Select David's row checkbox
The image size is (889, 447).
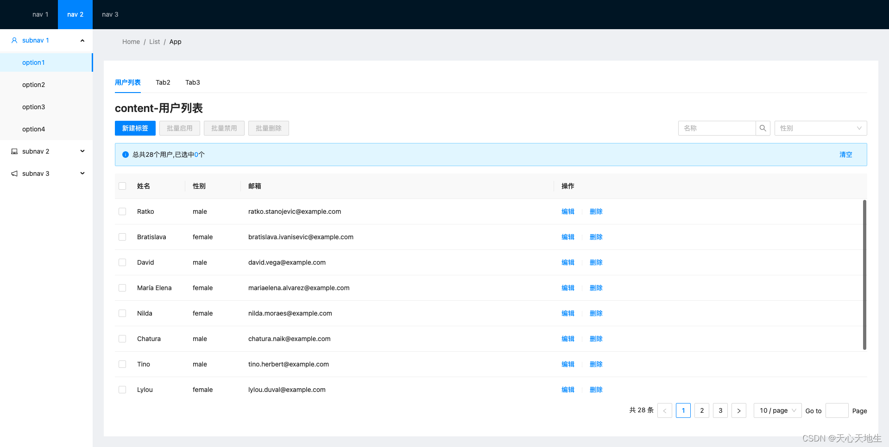pos(122,262)
